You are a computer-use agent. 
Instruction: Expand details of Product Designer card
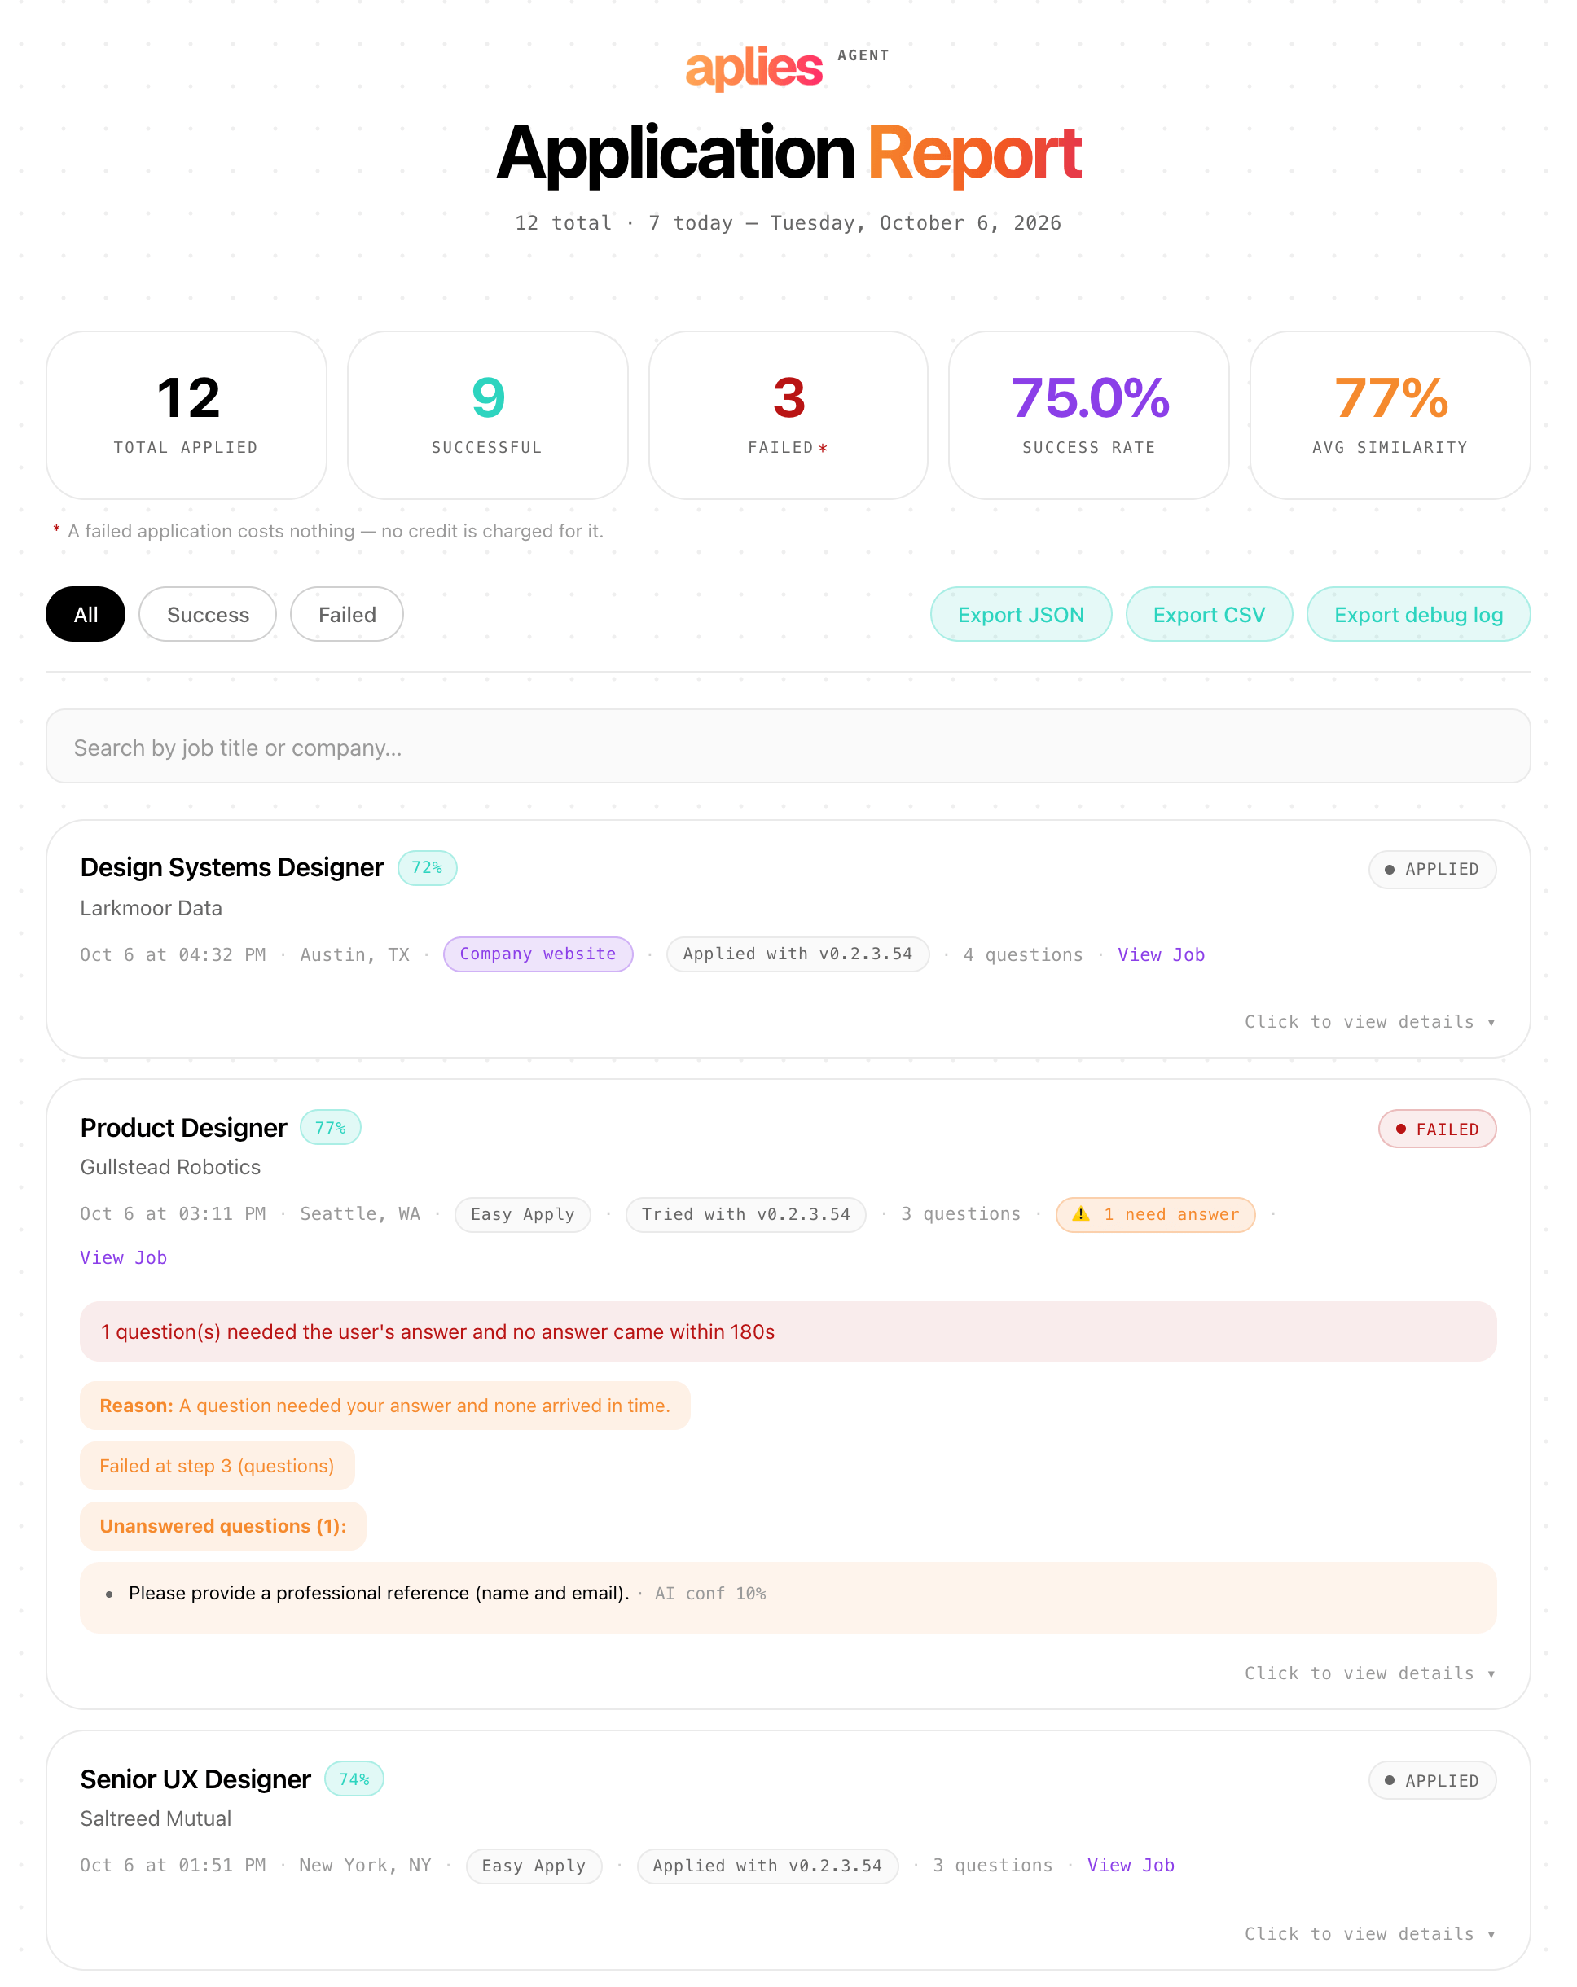(1369, 1673)
